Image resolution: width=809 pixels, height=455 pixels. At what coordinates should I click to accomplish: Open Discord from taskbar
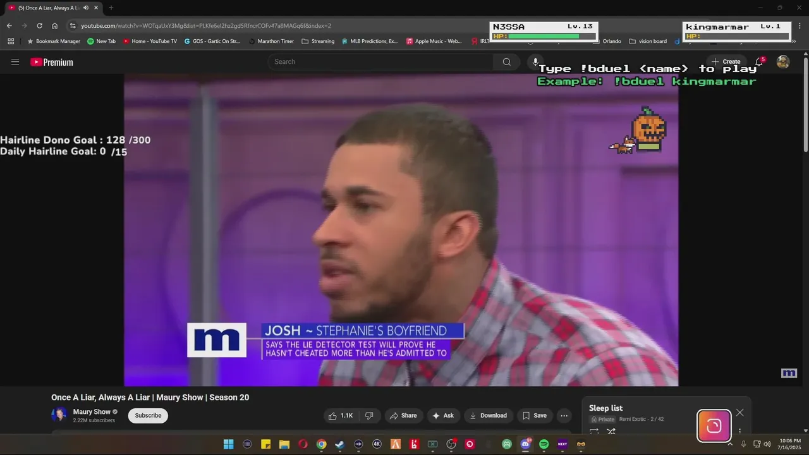click(x=525, y=444)
